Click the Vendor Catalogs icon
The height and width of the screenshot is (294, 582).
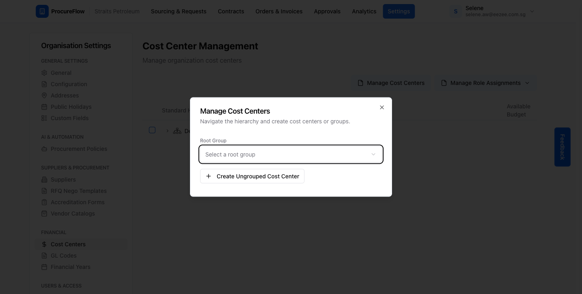44,214
